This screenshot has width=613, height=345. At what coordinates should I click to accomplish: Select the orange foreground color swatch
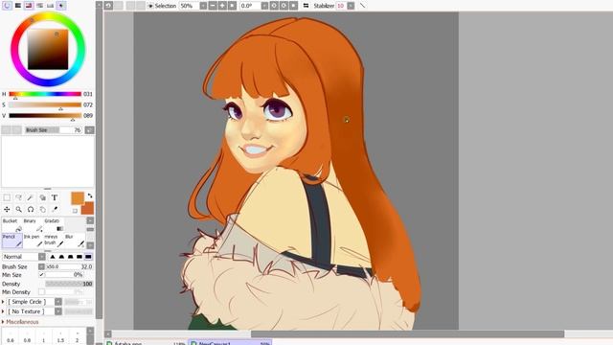(78, 198)
